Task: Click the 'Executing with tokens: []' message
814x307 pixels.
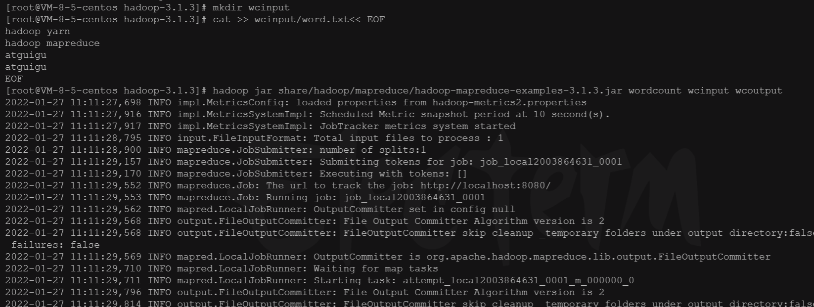Action: click(x=393, y=174)
